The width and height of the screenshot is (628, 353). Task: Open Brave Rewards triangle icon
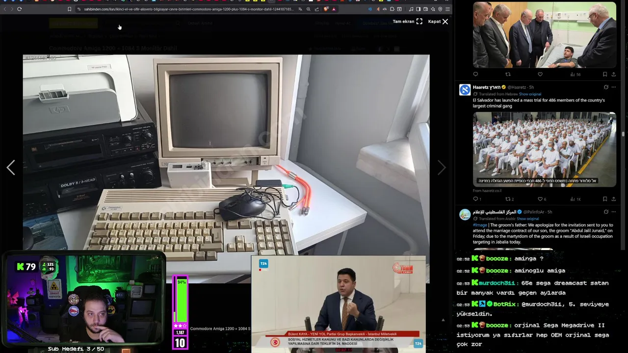click(x=334, y=9)
